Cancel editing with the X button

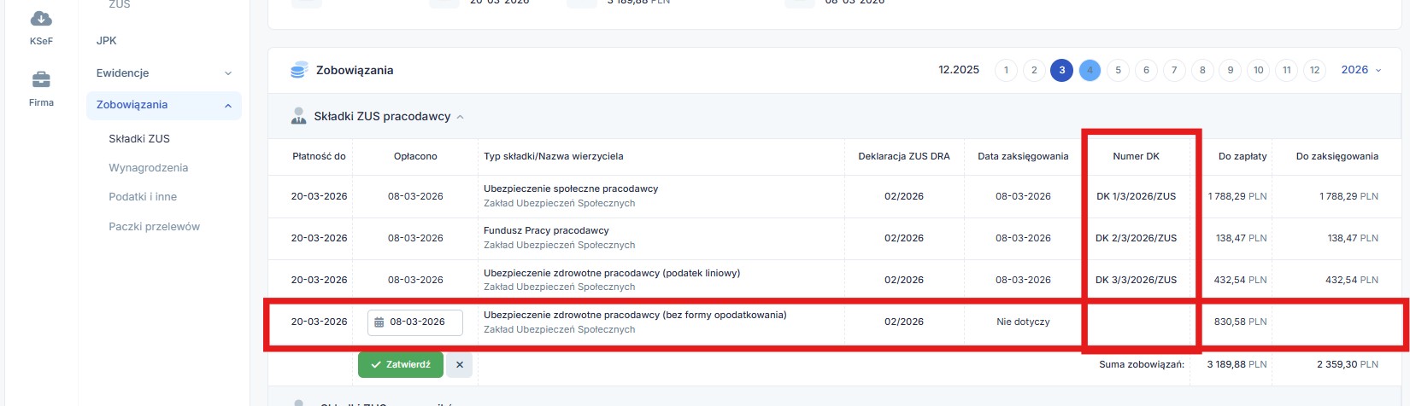click(x=460, y=365)
